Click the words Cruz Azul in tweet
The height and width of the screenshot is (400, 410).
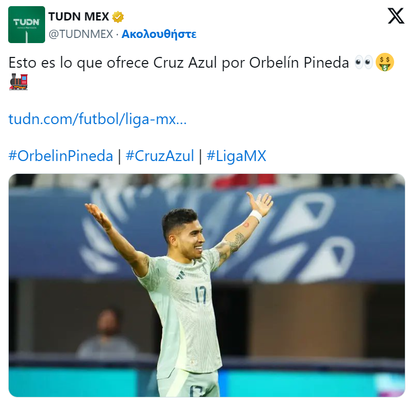(185, 63)
